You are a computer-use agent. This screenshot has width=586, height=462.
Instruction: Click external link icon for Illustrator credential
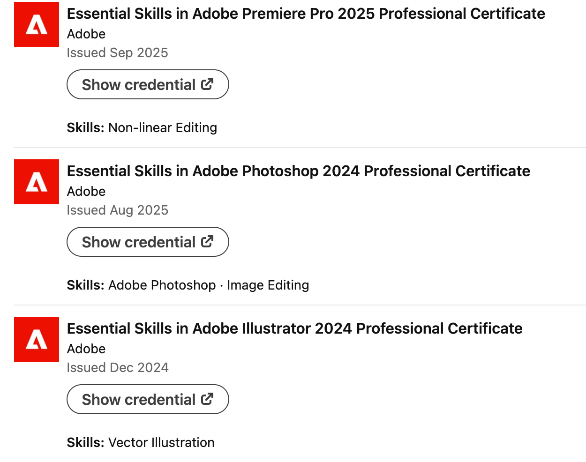[207, 399]
